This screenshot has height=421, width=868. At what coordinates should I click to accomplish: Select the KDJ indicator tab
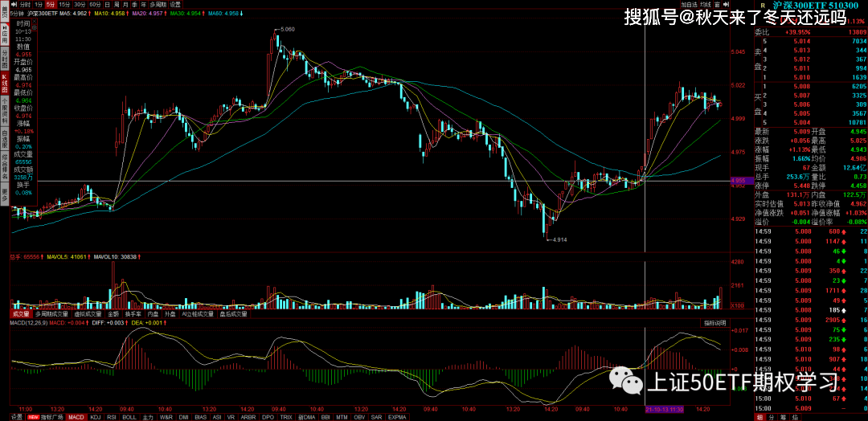tap(96, 417)
